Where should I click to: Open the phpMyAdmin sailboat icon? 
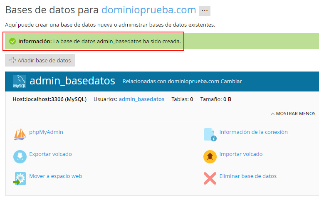click(x=20, y=134)
